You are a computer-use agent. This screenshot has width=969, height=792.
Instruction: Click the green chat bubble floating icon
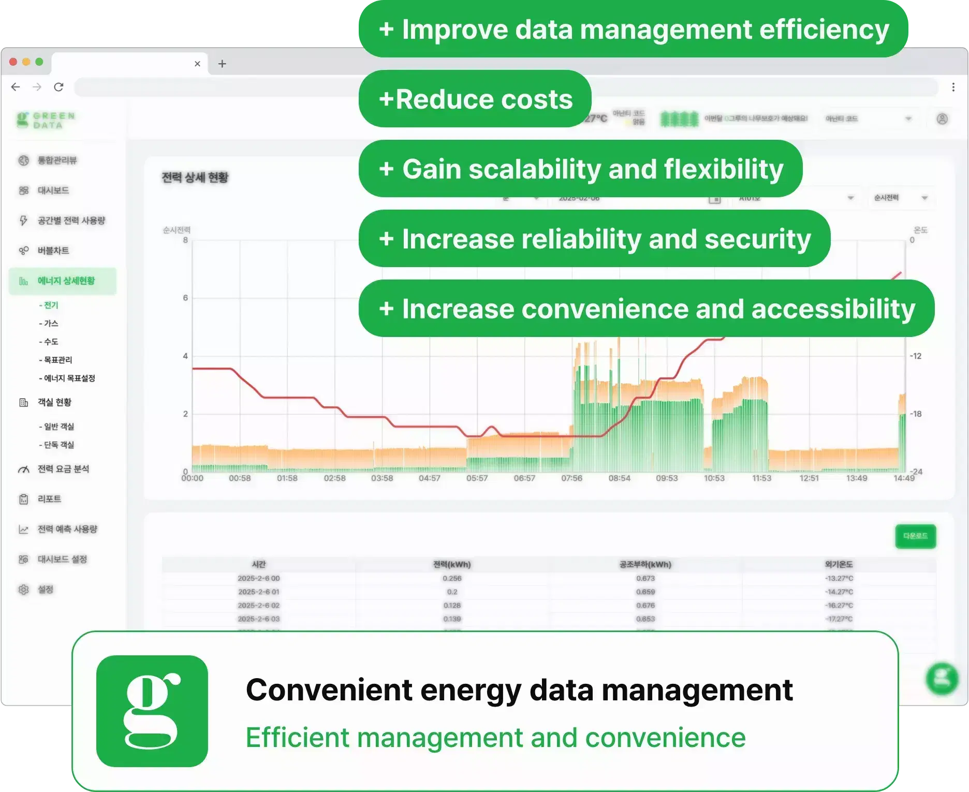click(x=942, y=679)
